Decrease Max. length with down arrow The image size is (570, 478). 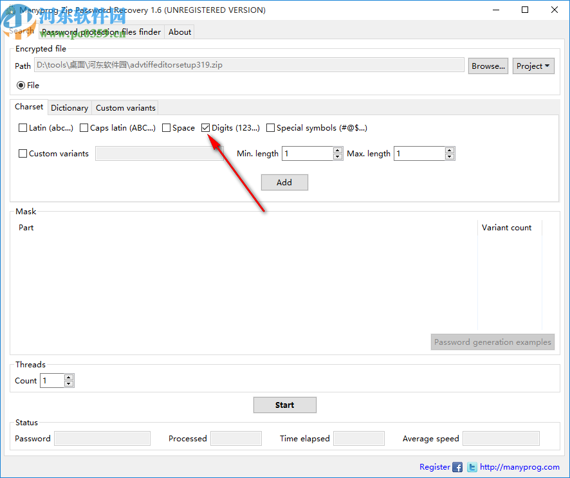pos(449,156)
